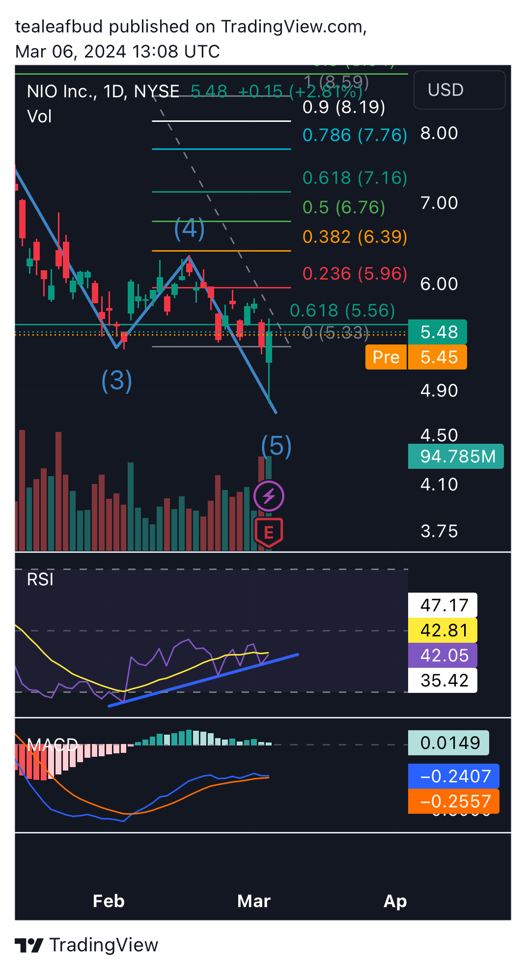Click the MACD histogram value 0.0149
The image size is (526, 972).
click(x=448, y=743)
